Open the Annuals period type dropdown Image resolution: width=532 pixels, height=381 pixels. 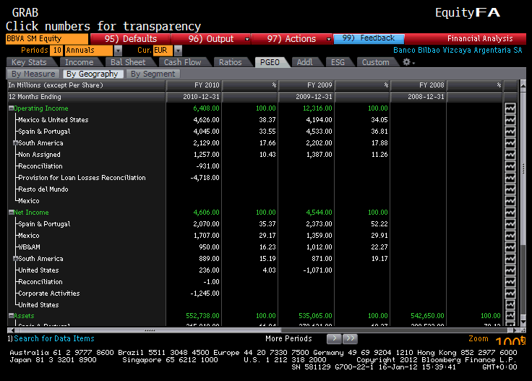click(93, 51)
